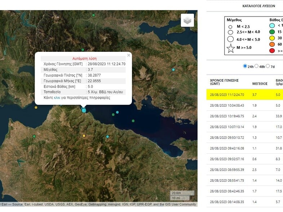Follow the κλικ link for more information

[x=57, y=98]
